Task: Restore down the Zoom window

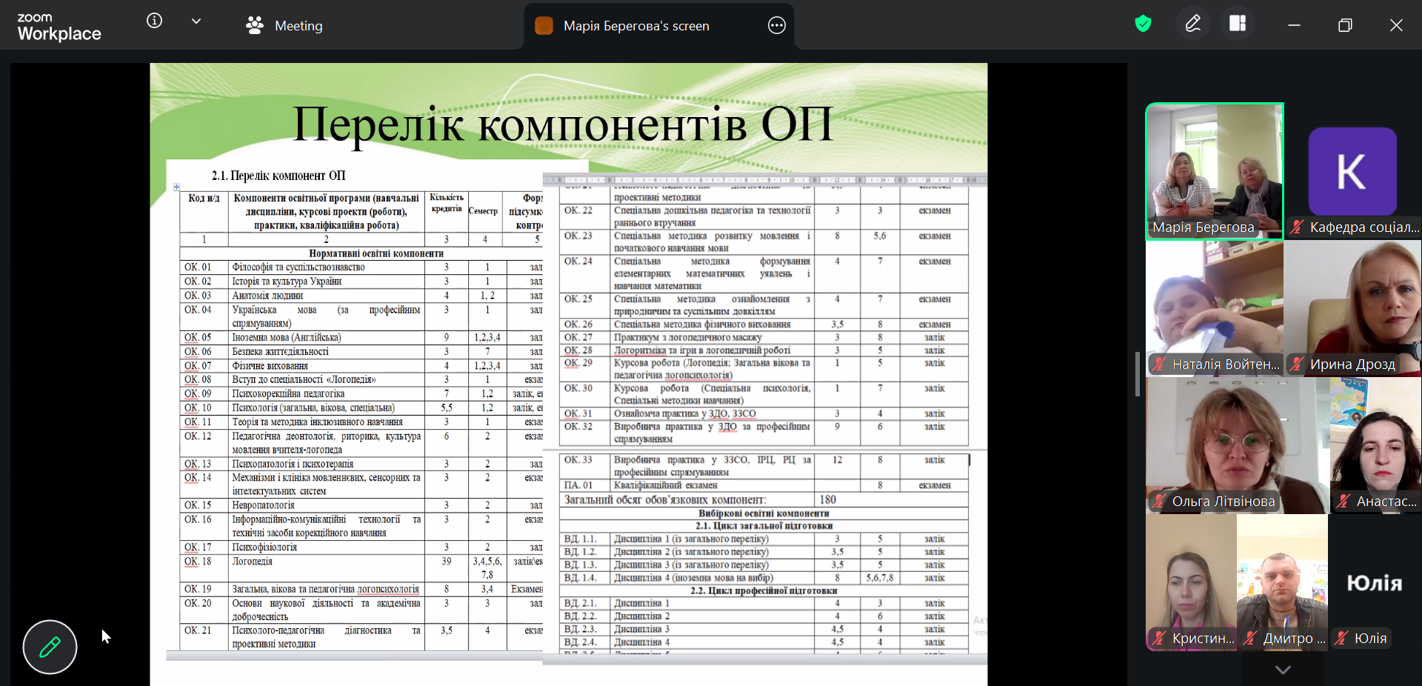Action: click(x=1345, y=25)
